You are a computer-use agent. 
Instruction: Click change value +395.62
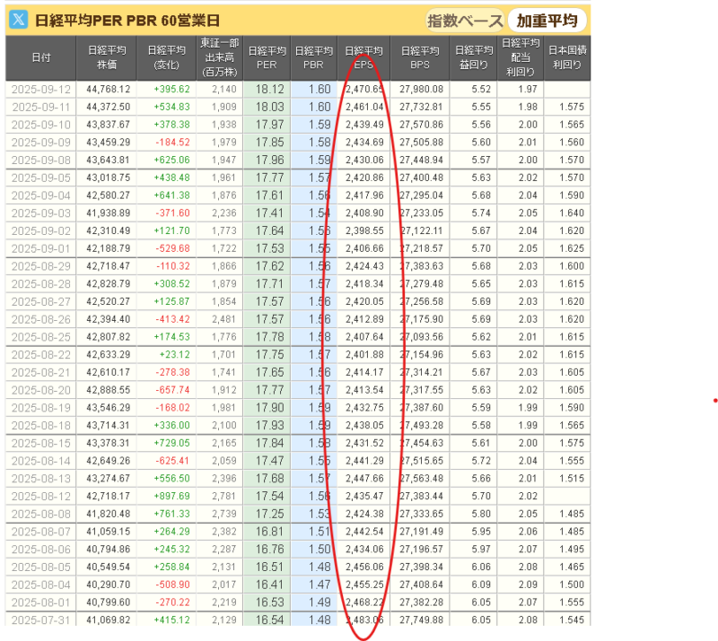(x=171, y=90)
